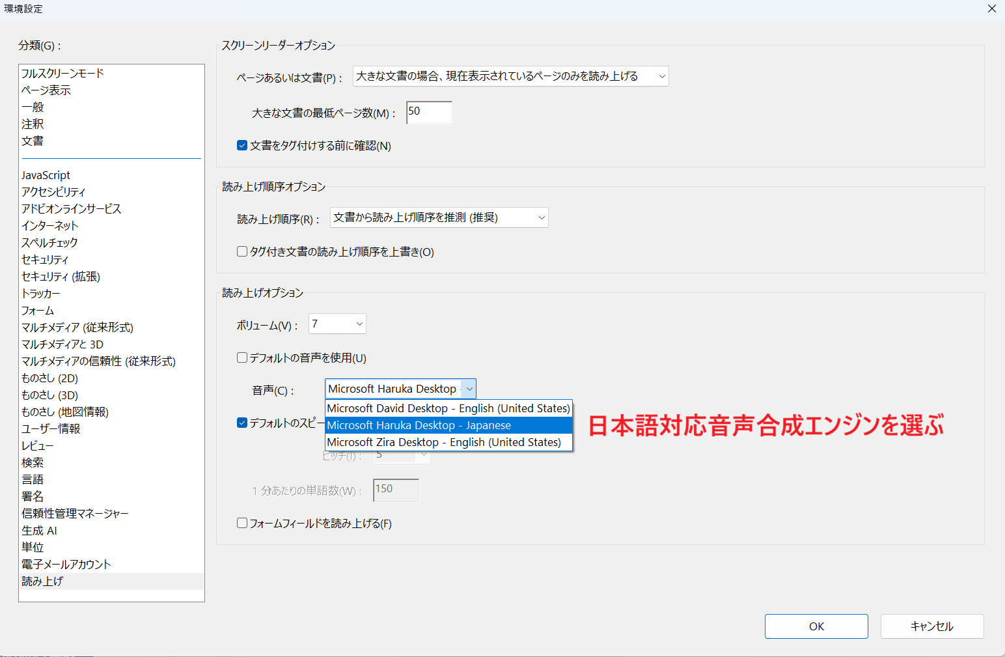The width and height of the screenshot is (1005, 657).
Task: Choose the 生成 AI category
Action: (x=39, y=531)
